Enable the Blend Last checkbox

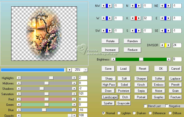click(x=146, y=106)
